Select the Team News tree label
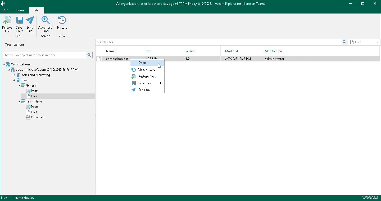This screenshot has height=201, width=381. click(34, 101)
